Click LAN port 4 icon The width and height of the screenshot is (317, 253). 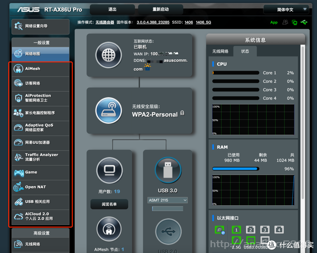click(x=279, y=230)
